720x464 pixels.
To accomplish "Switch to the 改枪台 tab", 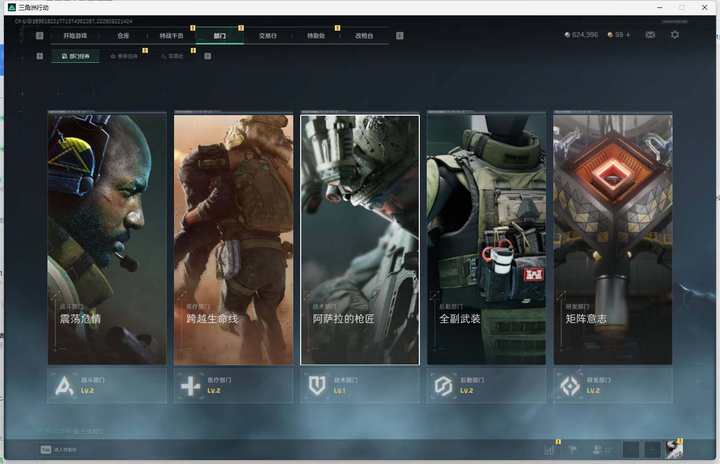I will tap(364, 36).
